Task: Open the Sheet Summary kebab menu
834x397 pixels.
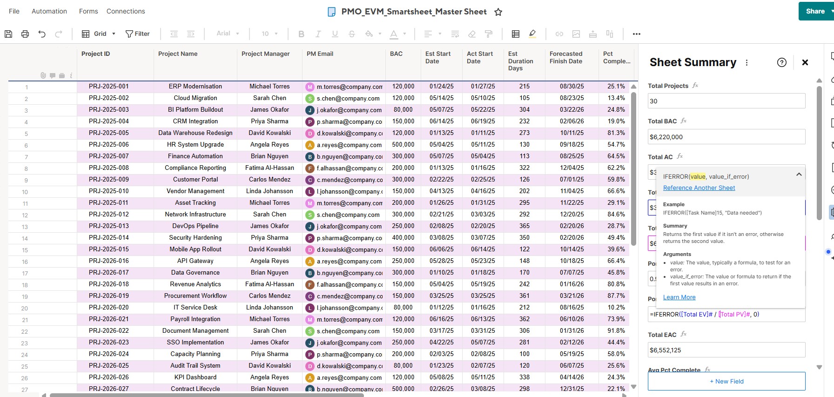Action: [747, 62]
